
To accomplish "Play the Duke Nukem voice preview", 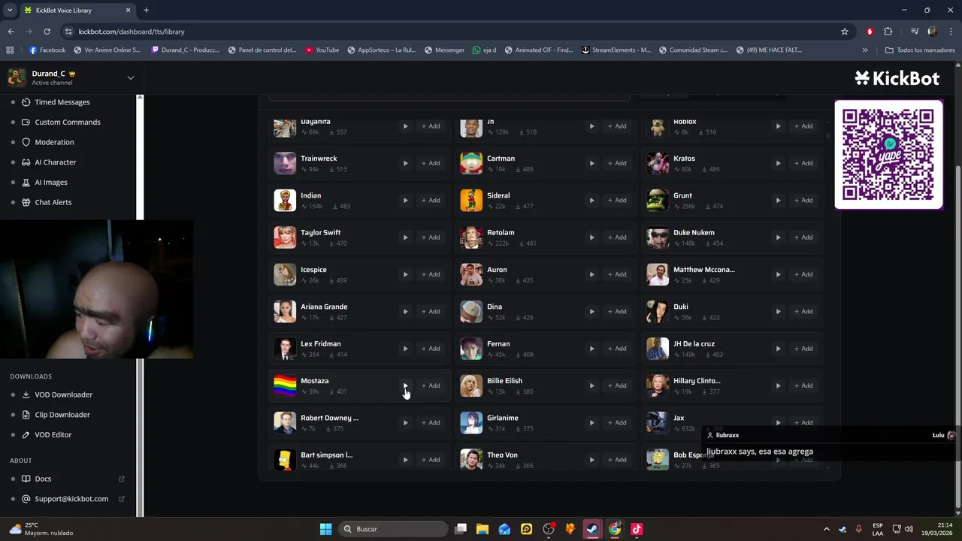I will coord(778,237).
